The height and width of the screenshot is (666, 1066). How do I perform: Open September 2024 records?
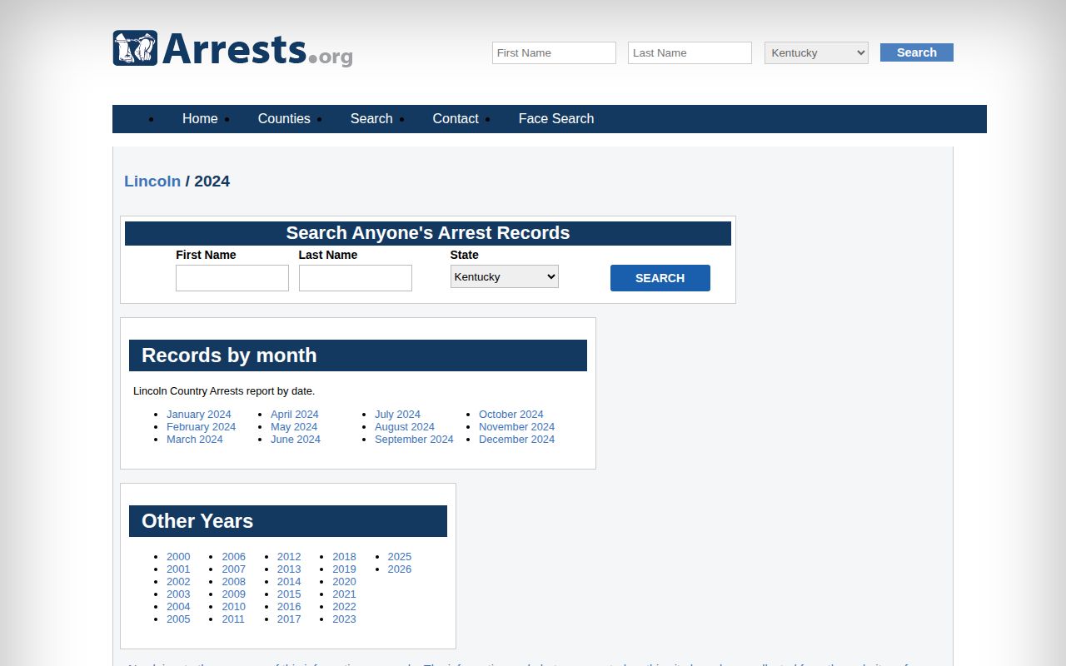click(x=414, y=439)
